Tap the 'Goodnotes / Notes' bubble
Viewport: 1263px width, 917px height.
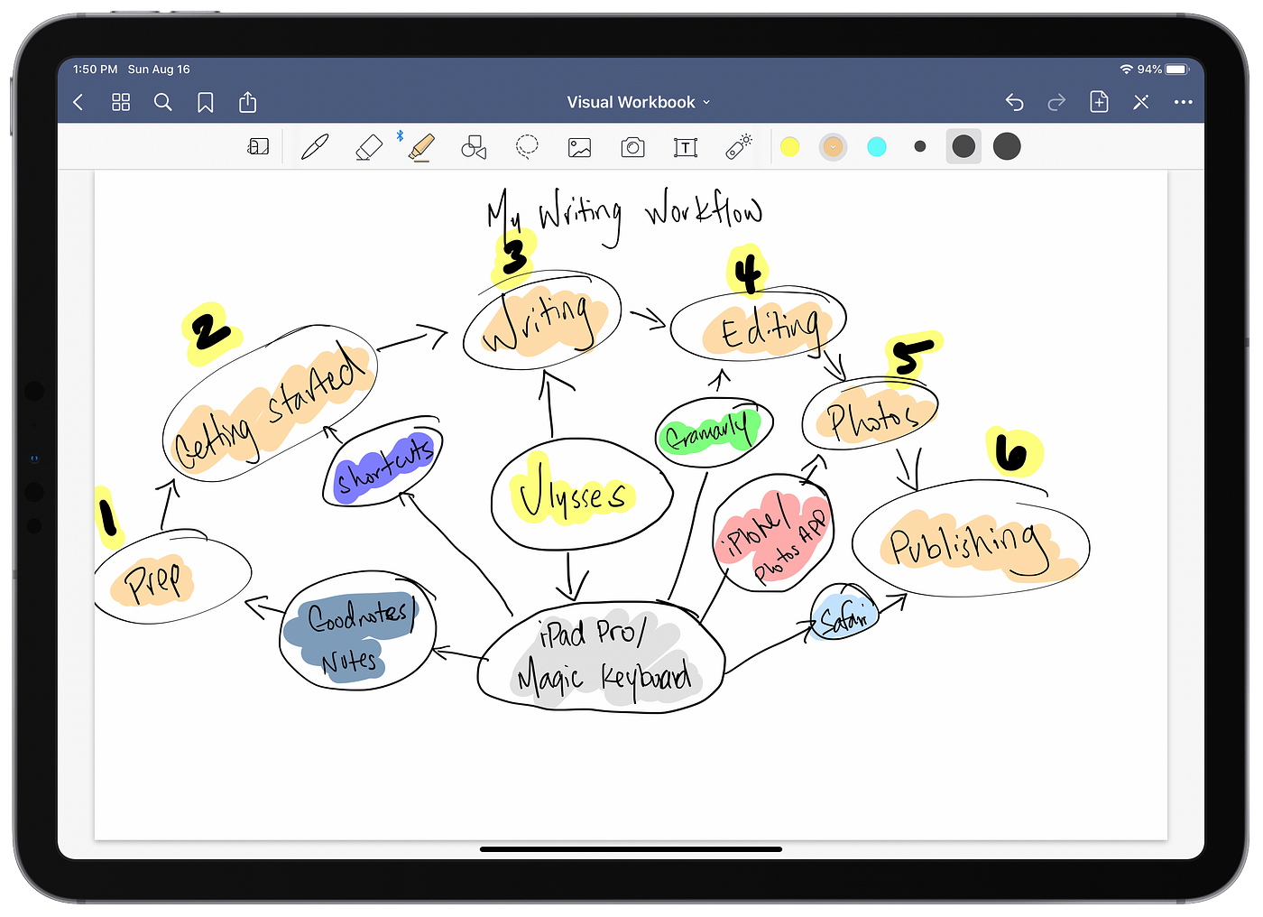coord(358,631)
